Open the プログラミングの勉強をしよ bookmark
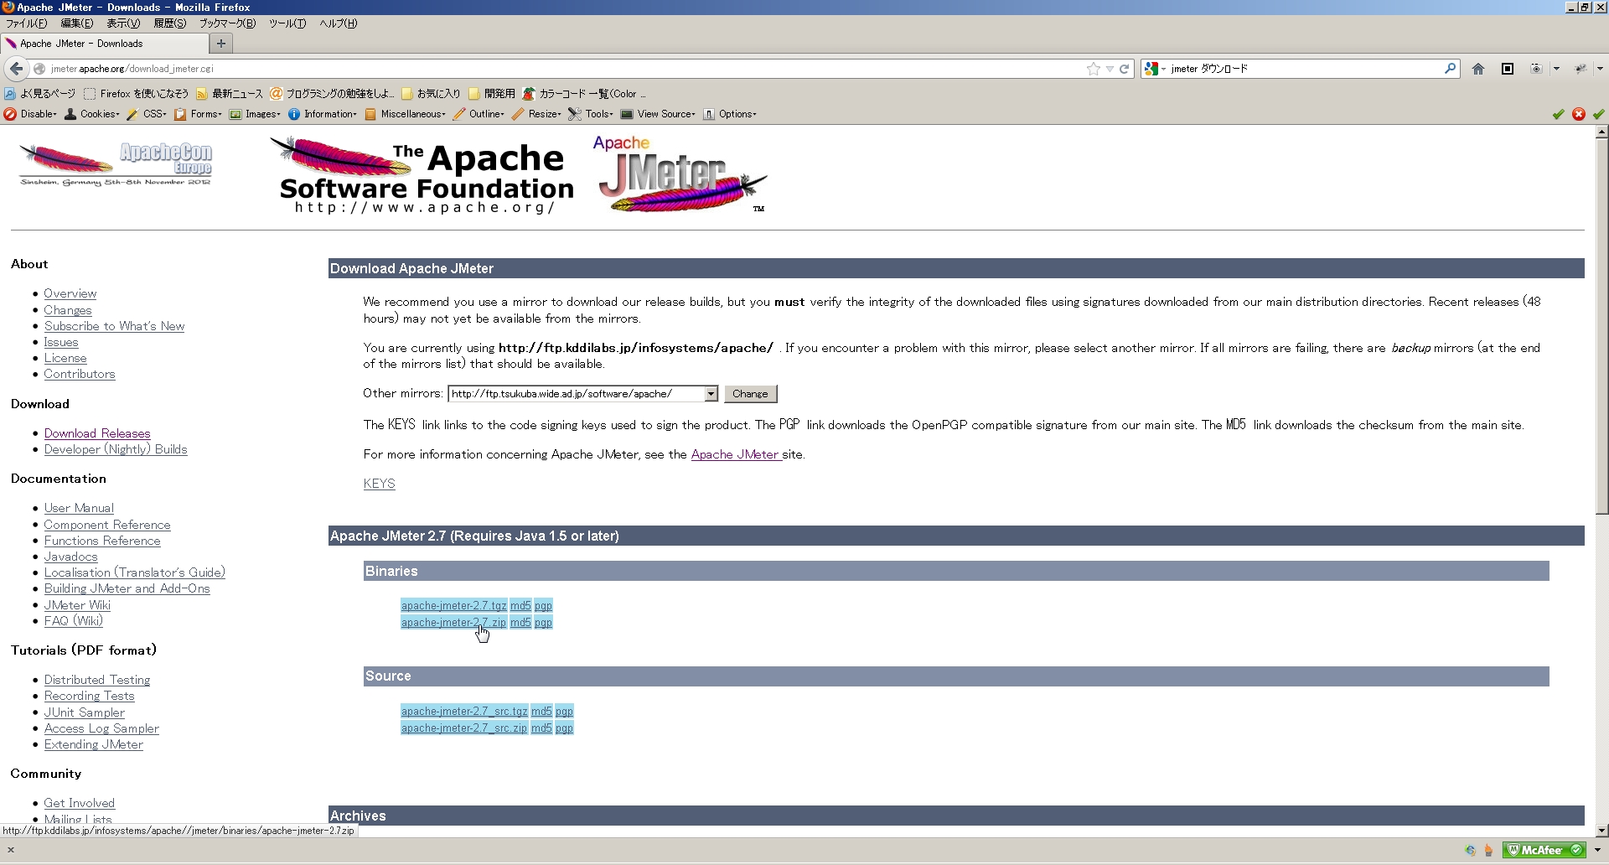 pos(332,94)
